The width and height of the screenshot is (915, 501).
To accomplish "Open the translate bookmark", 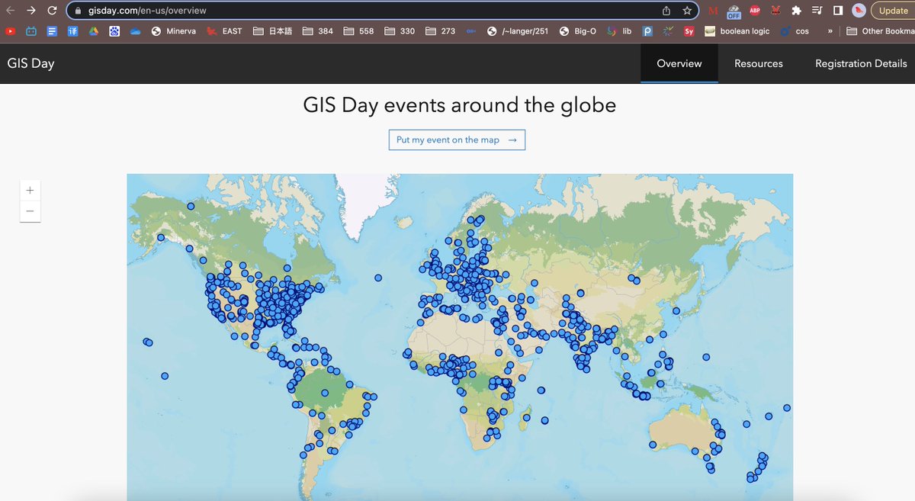I will (73, 31).
